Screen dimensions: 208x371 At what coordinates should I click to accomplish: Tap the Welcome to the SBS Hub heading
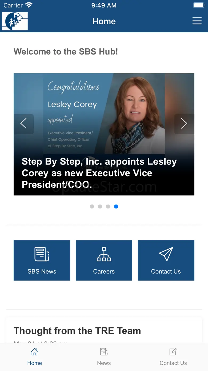click(x=66, y=51)
